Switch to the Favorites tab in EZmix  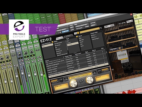coord(69,36)
